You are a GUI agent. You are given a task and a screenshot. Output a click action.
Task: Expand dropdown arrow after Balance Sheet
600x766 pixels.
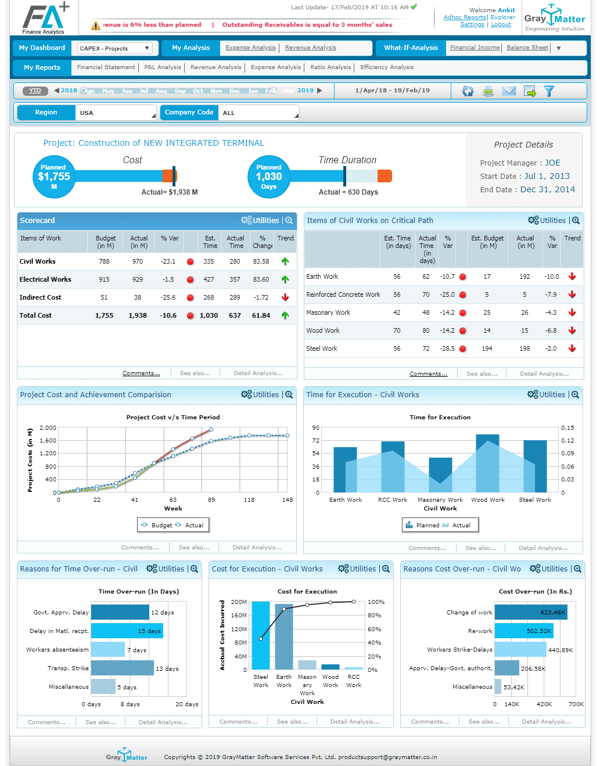(x=559, y=48)
